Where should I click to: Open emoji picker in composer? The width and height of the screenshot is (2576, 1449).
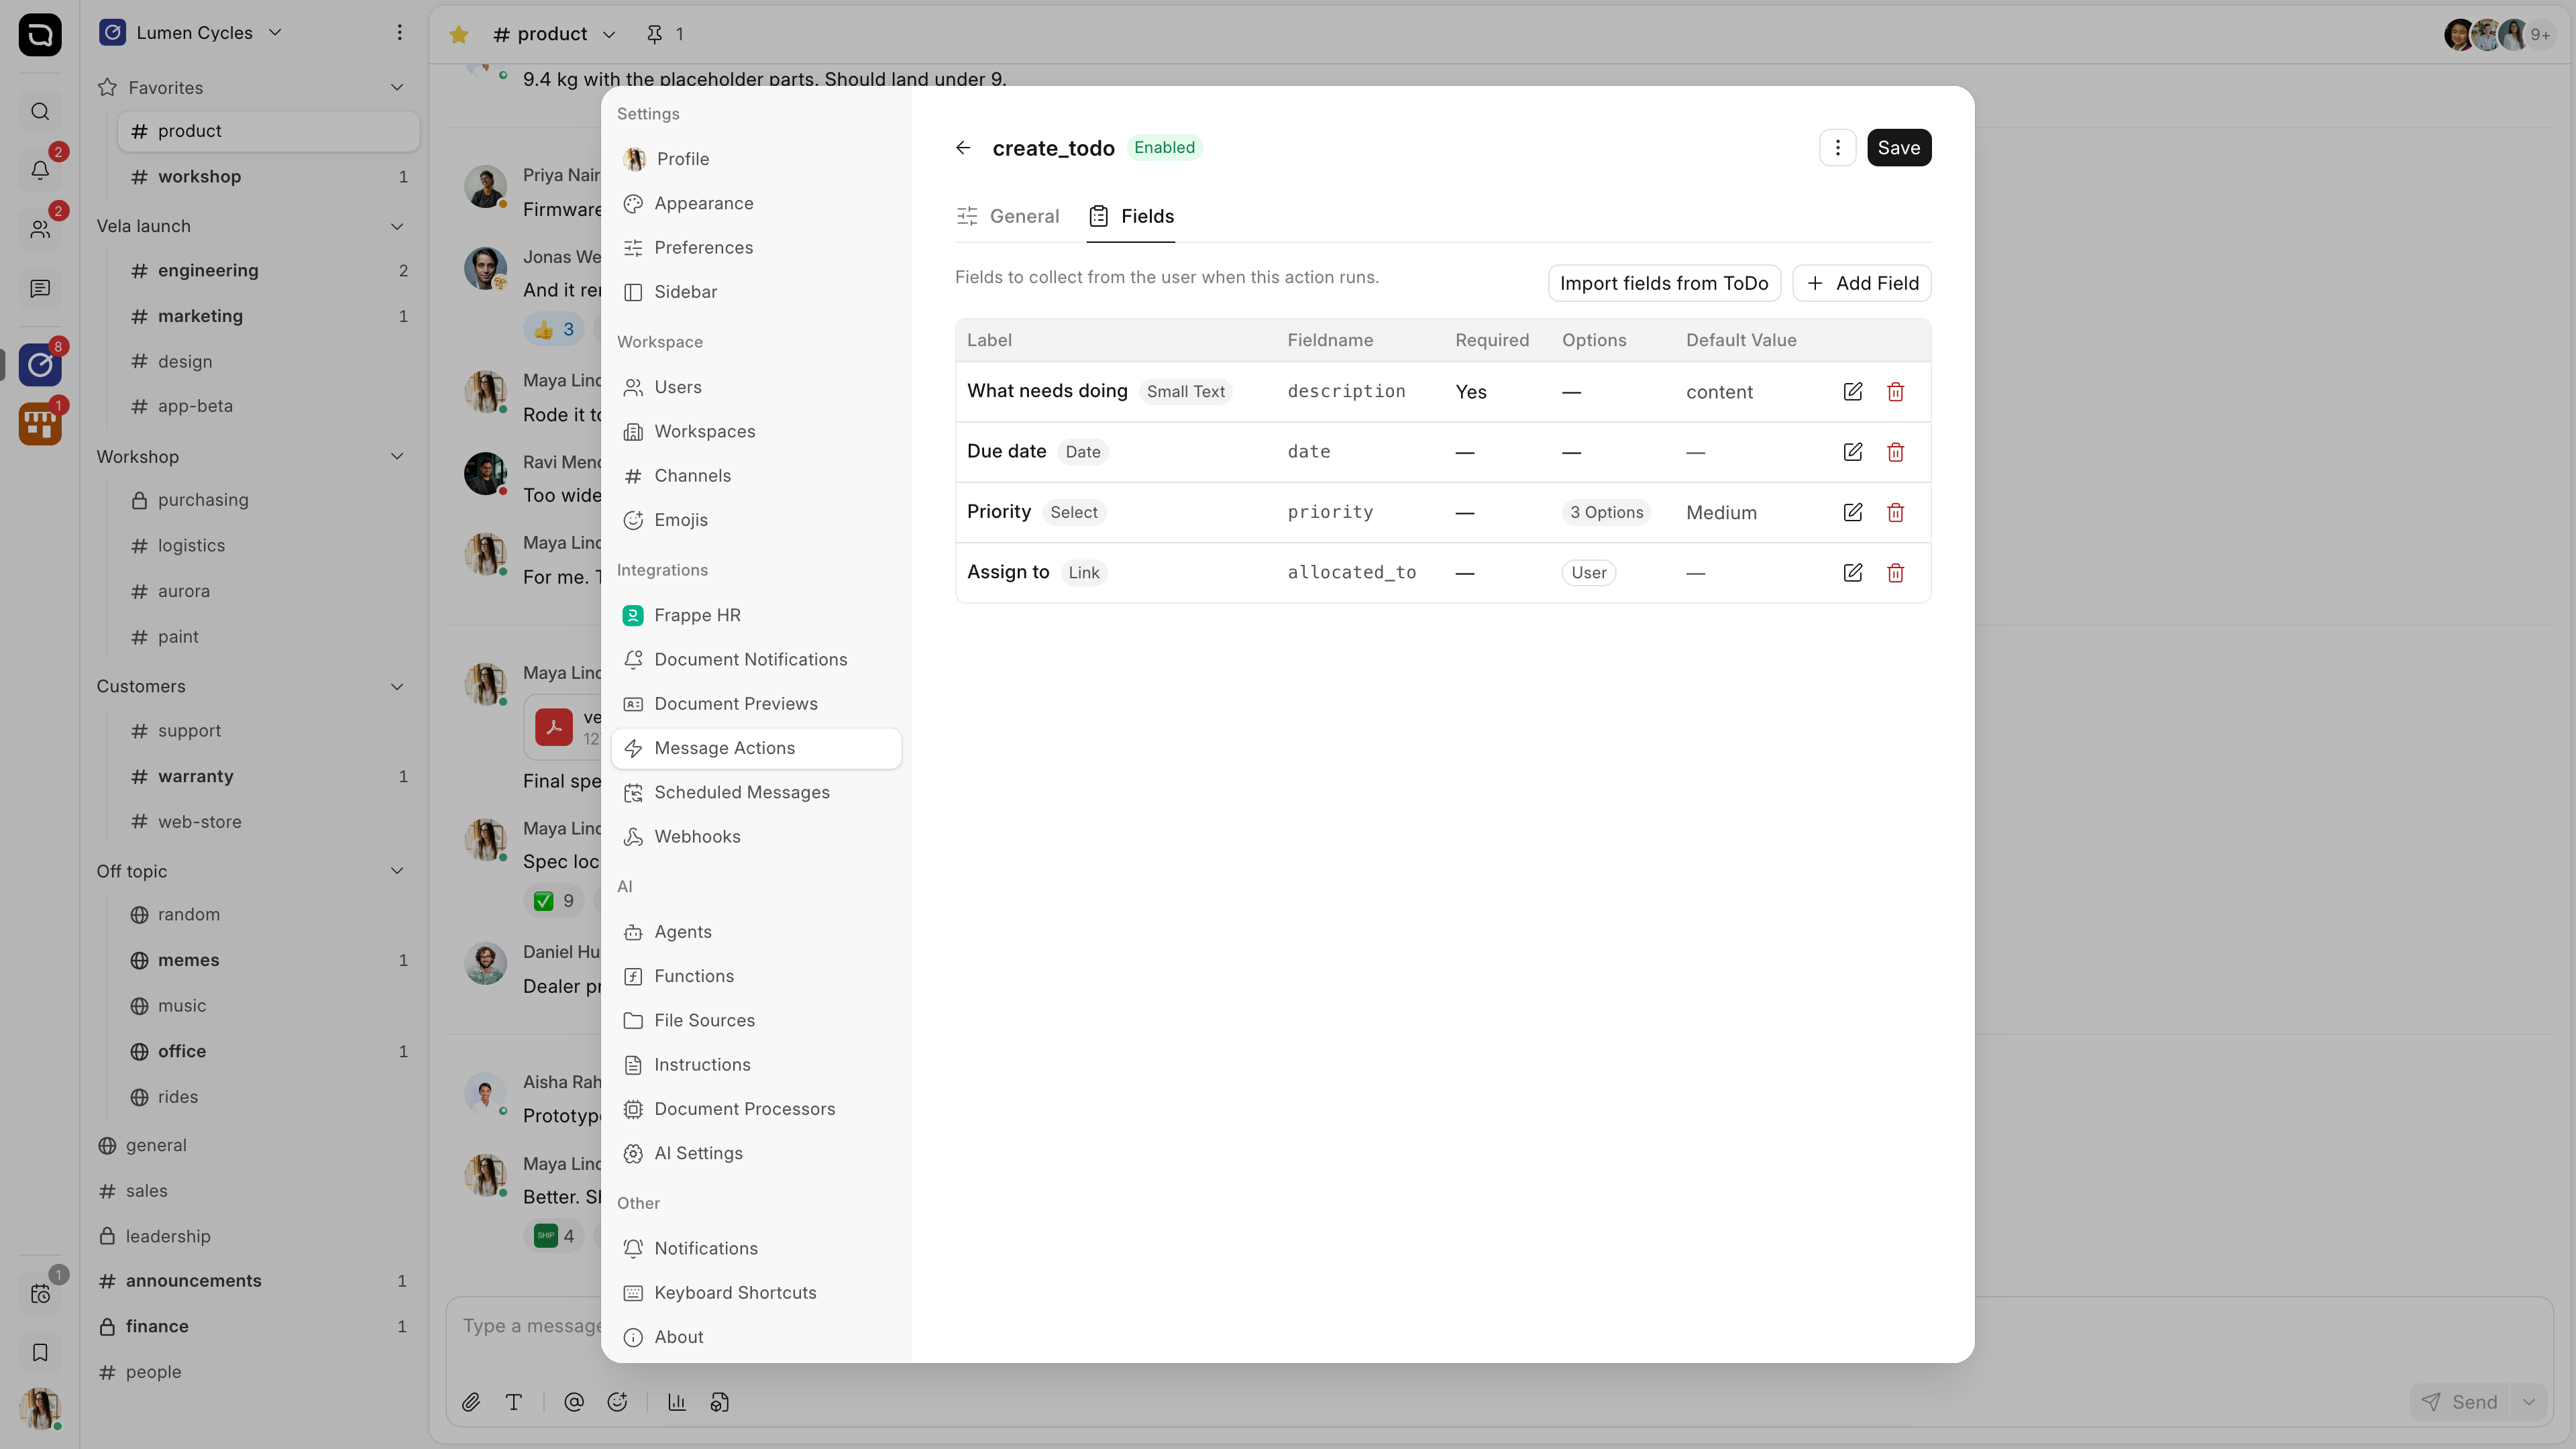pos(617,1402)
